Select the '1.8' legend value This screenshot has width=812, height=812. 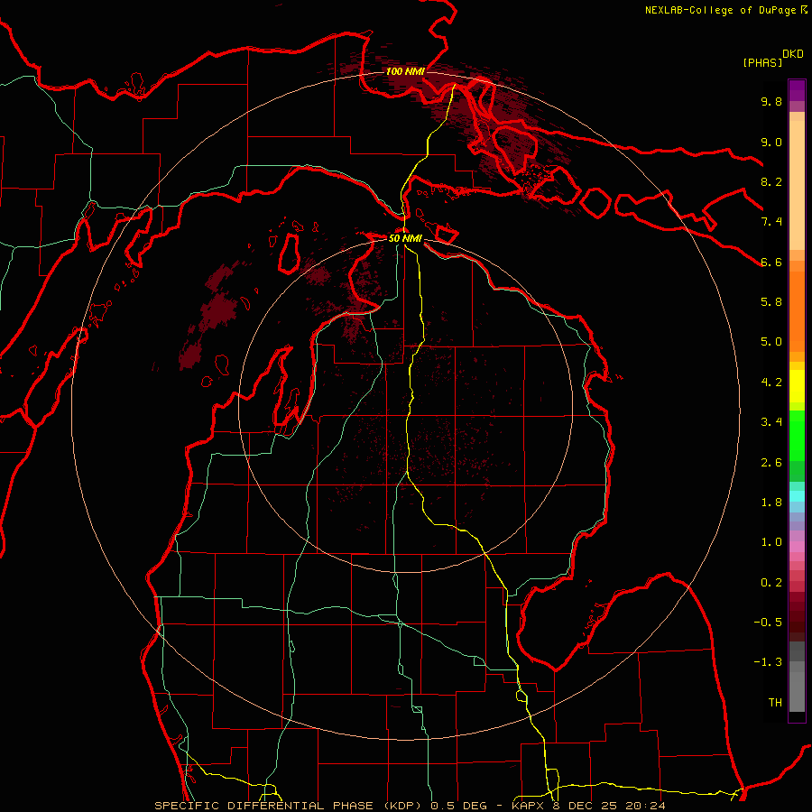click(771, 503)
